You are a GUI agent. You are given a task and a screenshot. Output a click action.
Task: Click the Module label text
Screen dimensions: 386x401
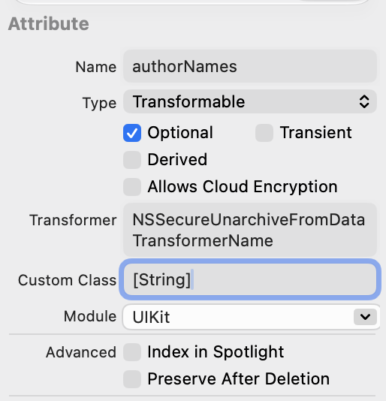90,316
